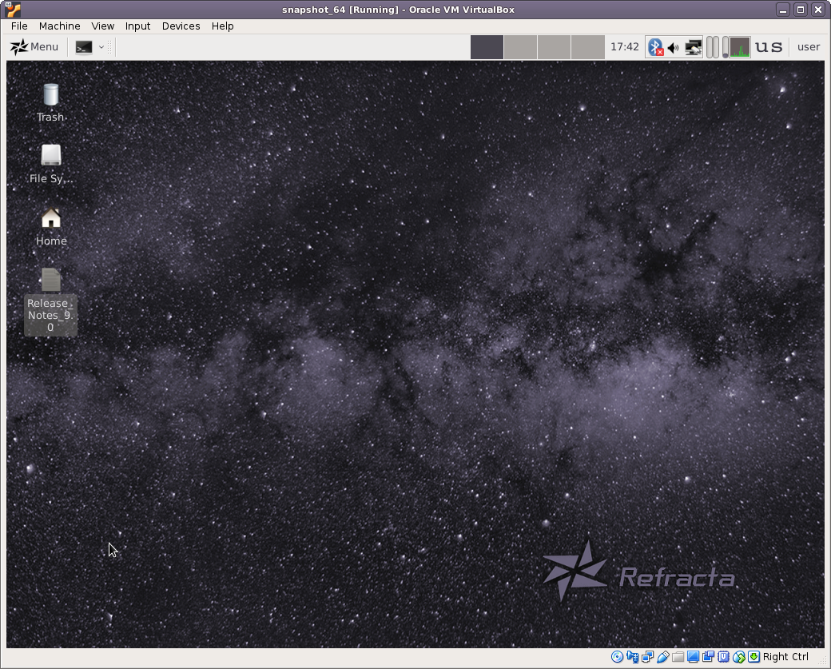
Task: Select the Home folder desktop icon
Action: coord(51,227)
